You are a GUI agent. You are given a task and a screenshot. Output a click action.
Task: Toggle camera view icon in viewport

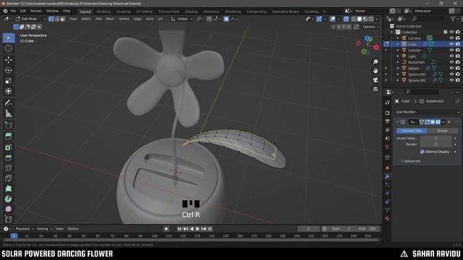click(375, 80)
